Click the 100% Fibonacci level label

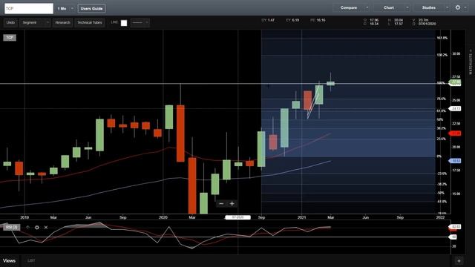pyautogui.click(x=441, y=83)
